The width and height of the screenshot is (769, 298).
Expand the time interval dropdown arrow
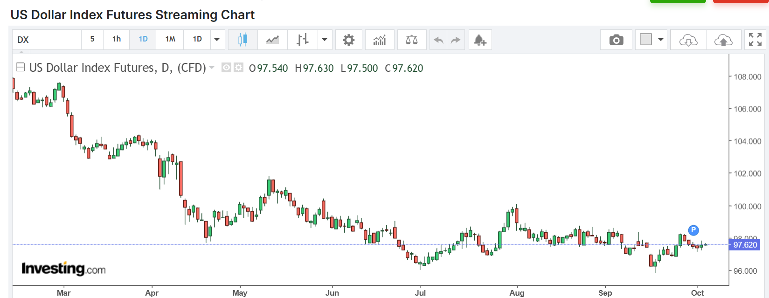pos(217,40)
